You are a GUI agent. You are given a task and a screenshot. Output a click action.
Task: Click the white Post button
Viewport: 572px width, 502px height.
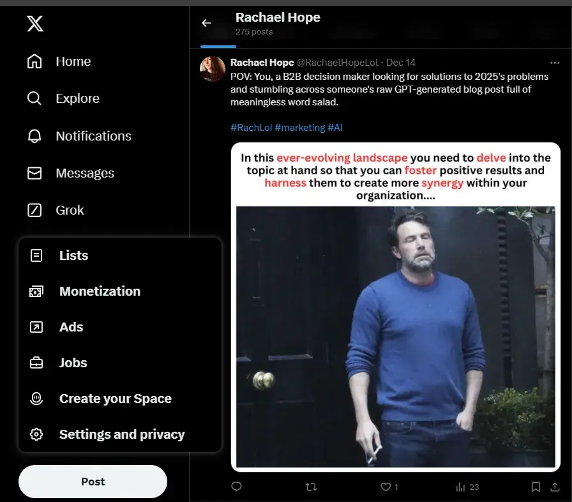click(x=93, y=482)
